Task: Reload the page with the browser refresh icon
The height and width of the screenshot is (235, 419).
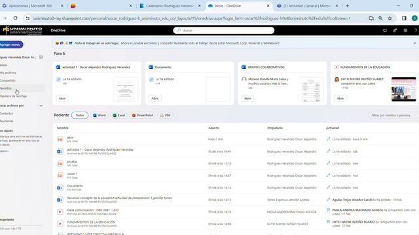Action: click(15, 18)
